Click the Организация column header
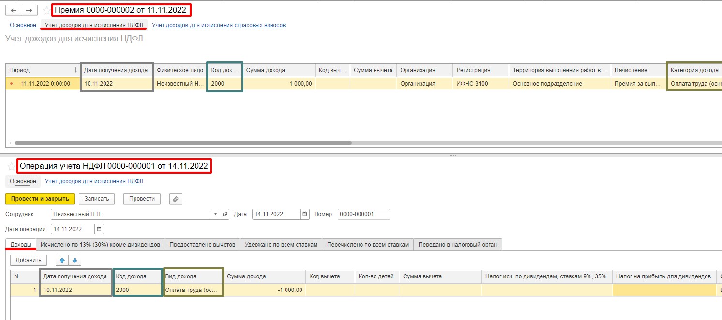Image resolution: width=722 pixels, height=320 pixels. click(424, 70)
